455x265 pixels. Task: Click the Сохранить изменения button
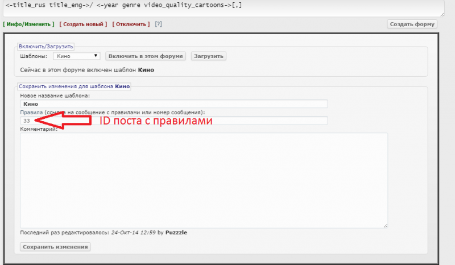(x=55, y=247)
